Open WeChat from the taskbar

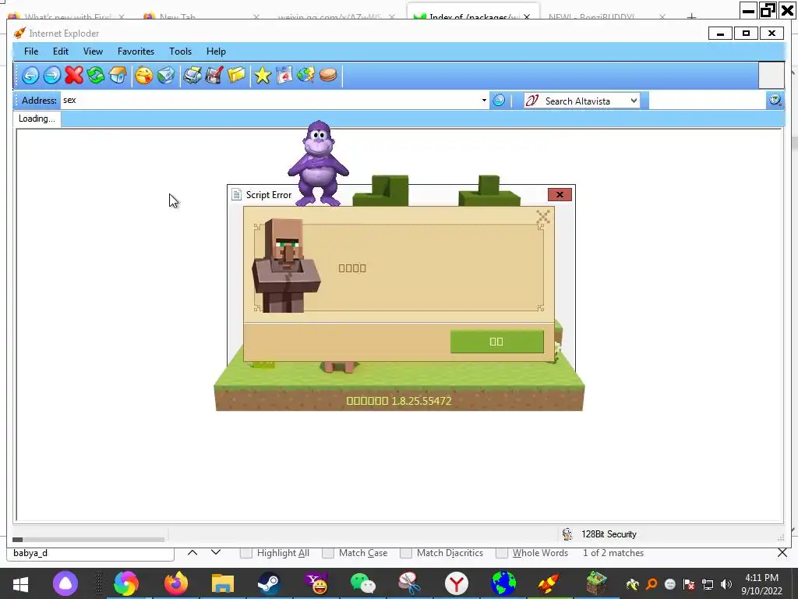(x=363, y=583)
